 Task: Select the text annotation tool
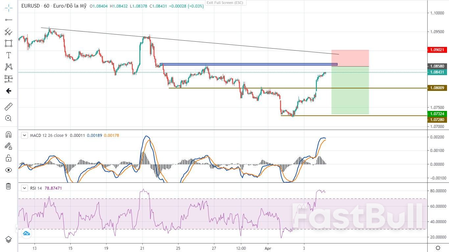point(9,55)
